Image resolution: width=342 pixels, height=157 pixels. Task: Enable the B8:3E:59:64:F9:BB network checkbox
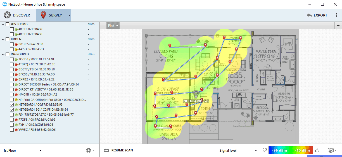click(12, 44)
